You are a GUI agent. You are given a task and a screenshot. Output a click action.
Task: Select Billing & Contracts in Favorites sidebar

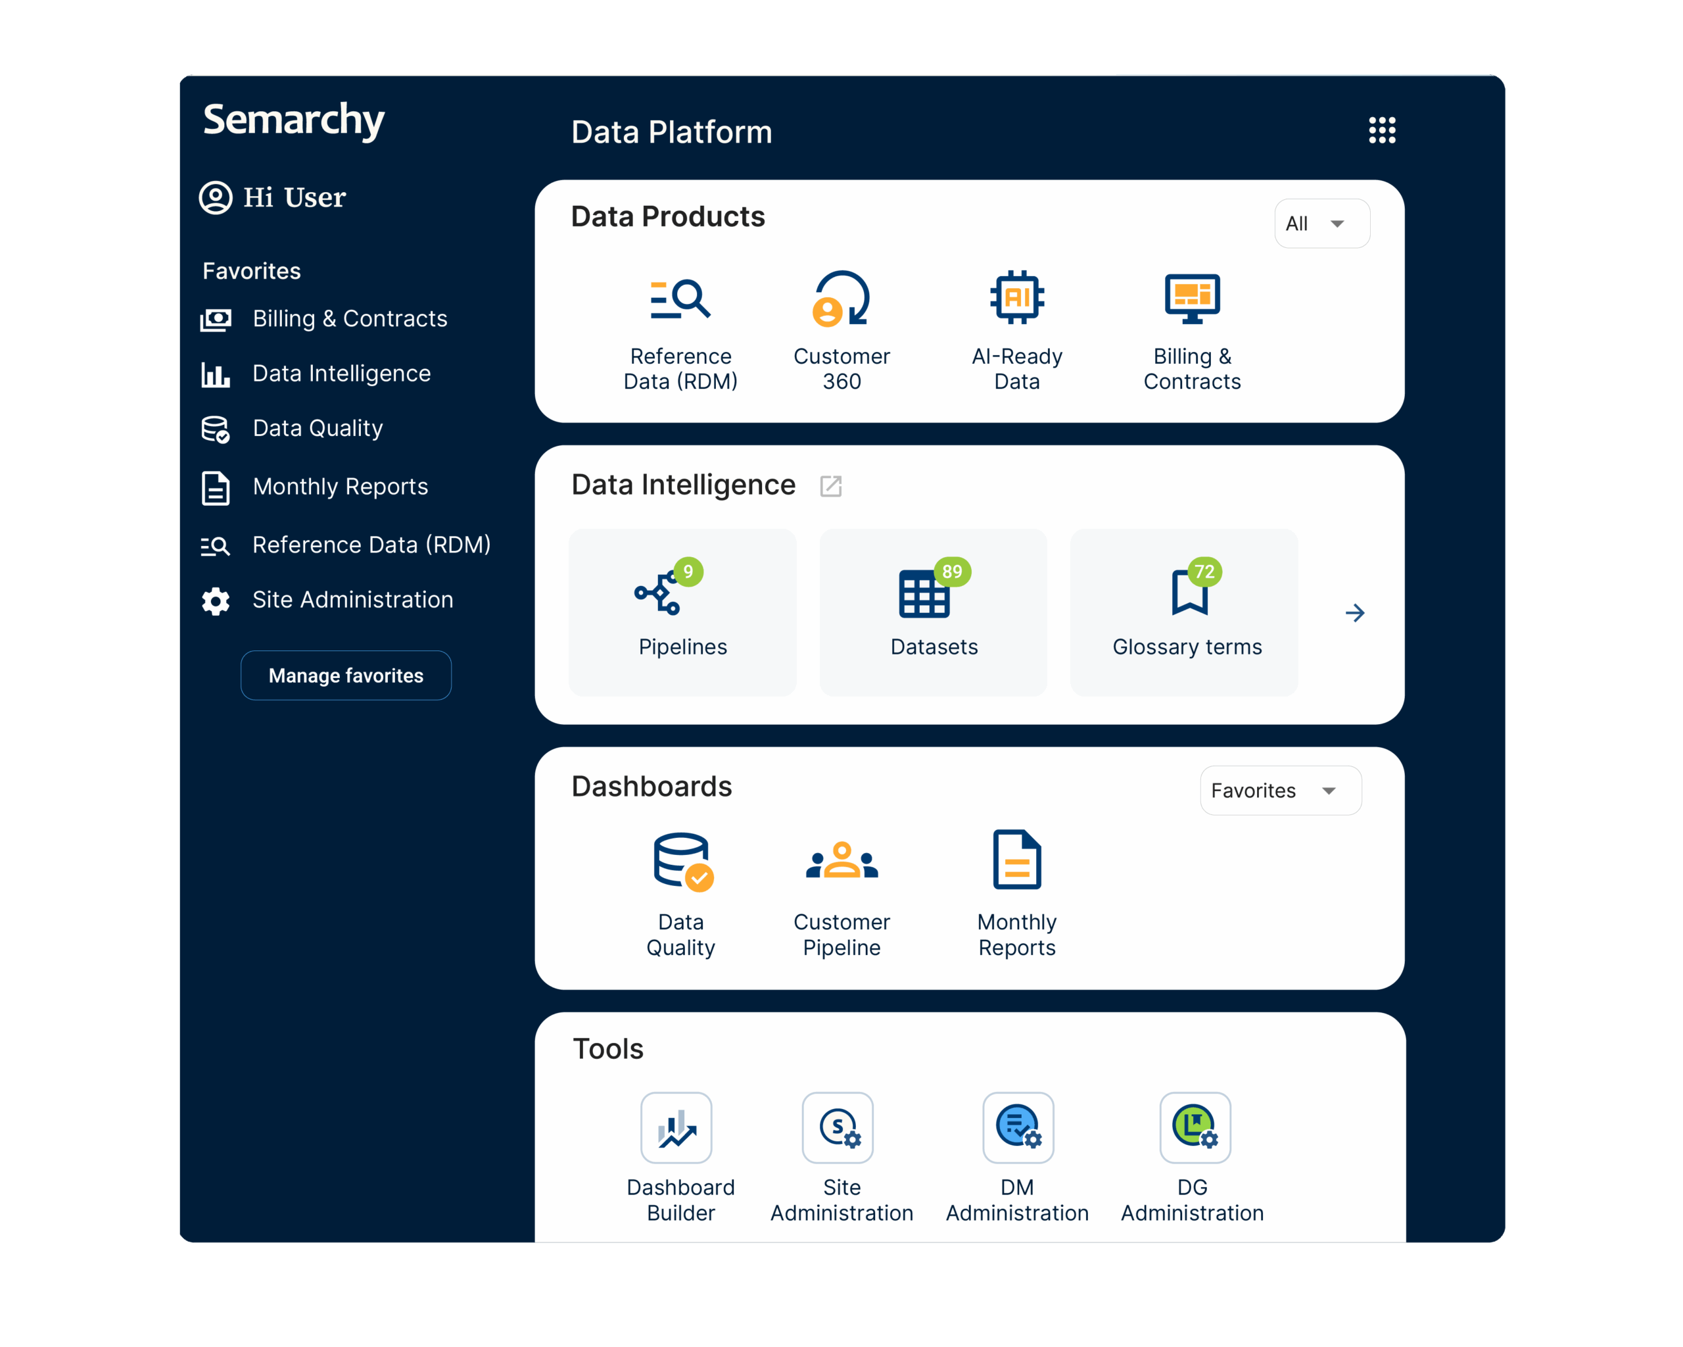[324, 318]
